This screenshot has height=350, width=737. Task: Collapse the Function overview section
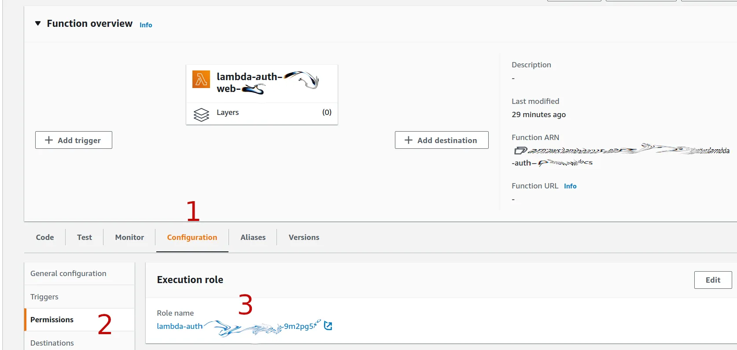click(x=38, y=23)
